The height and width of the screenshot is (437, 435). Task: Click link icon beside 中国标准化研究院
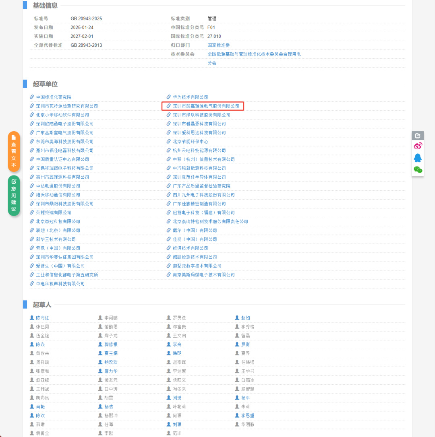pyautogui.click(x=32, y=97)
